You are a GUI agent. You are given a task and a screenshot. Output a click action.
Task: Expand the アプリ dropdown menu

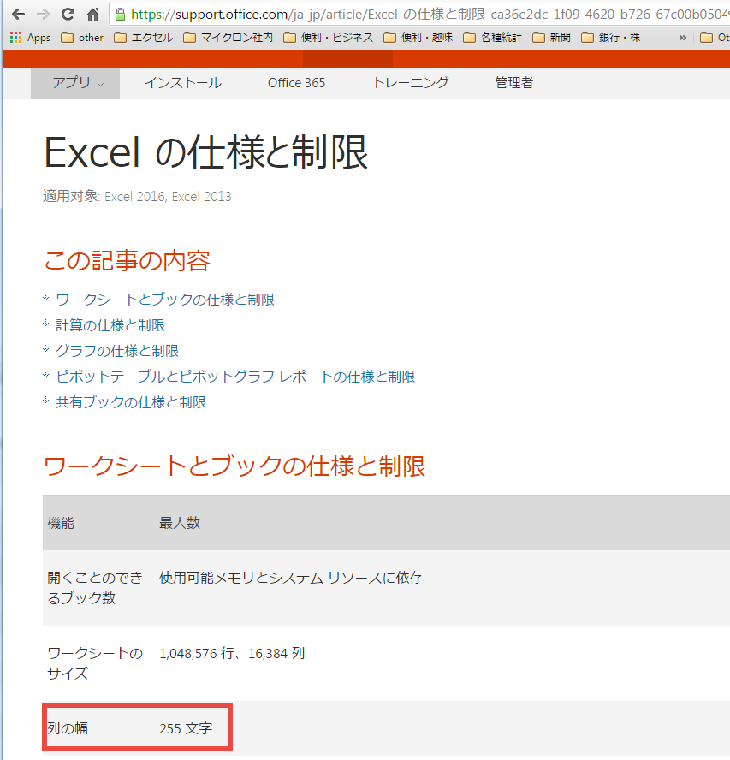pos(75,83)
